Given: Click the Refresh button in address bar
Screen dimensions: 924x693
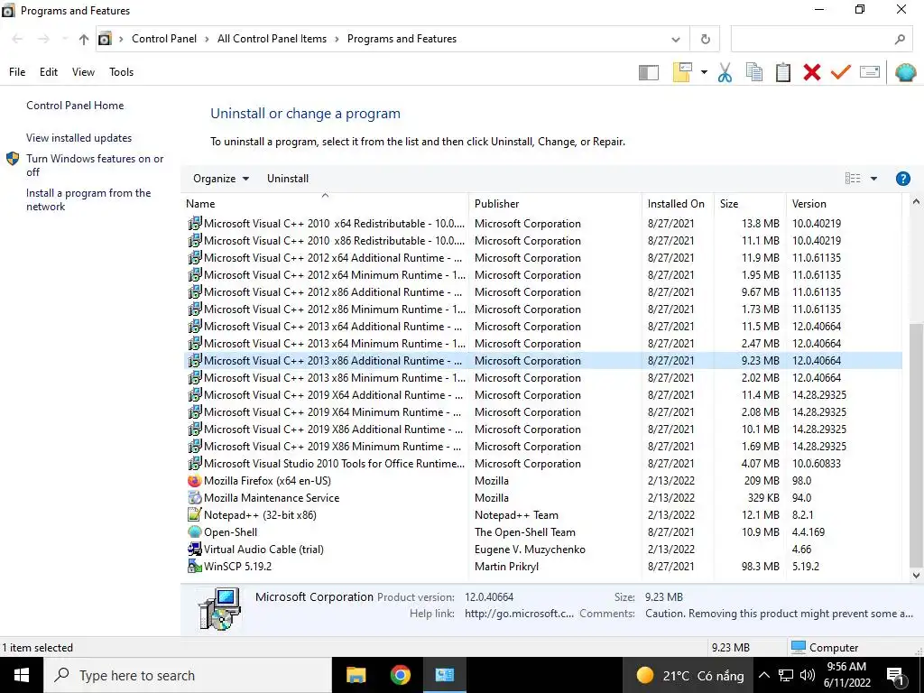Looking at the screenshot, I should click(x=706, y=39).
